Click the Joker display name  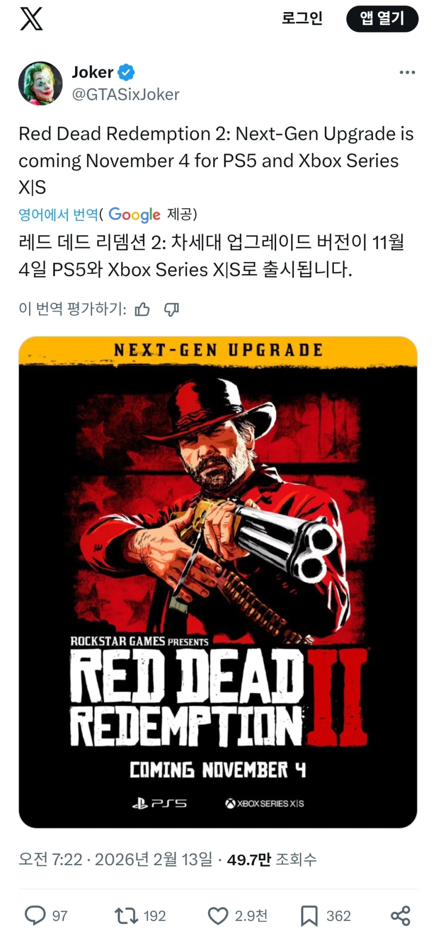(x=93, y=72)
